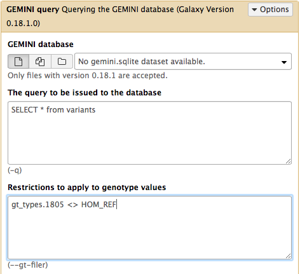Open the Options menu button
This screenshot has height=274, width=300.
tap(270, 10)
